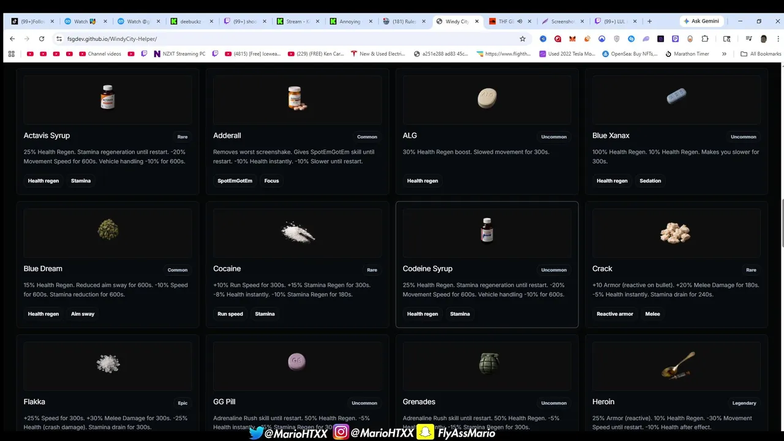Viewport: 784px width, 441px height.
Task: Mute the THF tab via speaker icon
Action: pyautogui.click(x=519, y=21)
